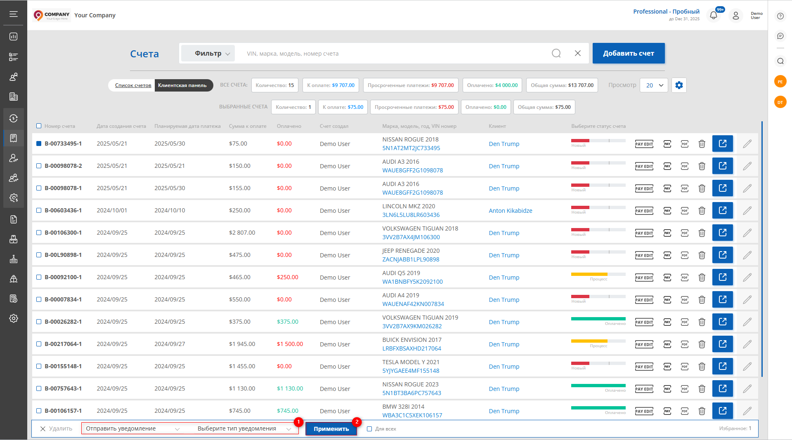Click Добавить счет button

coord(629,53)
